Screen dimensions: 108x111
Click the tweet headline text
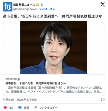(53, 16)
